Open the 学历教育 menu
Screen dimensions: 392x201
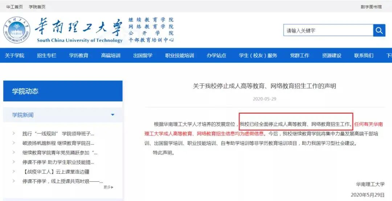coord(79,55)
